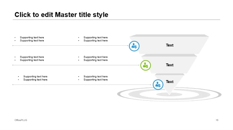Select the OfficePLUS footer text
Viewport: 233px width, 130px height.
pos(21,120)
